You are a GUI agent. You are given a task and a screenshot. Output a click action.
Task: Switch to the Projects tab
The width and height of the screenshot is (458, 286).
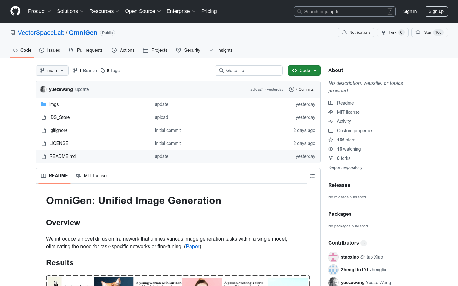155,50
